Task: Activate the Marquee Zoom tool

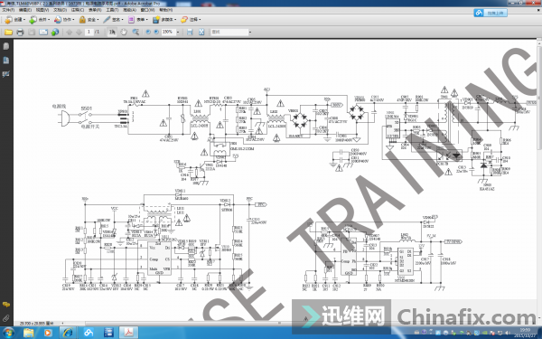Action: [135, 33]
